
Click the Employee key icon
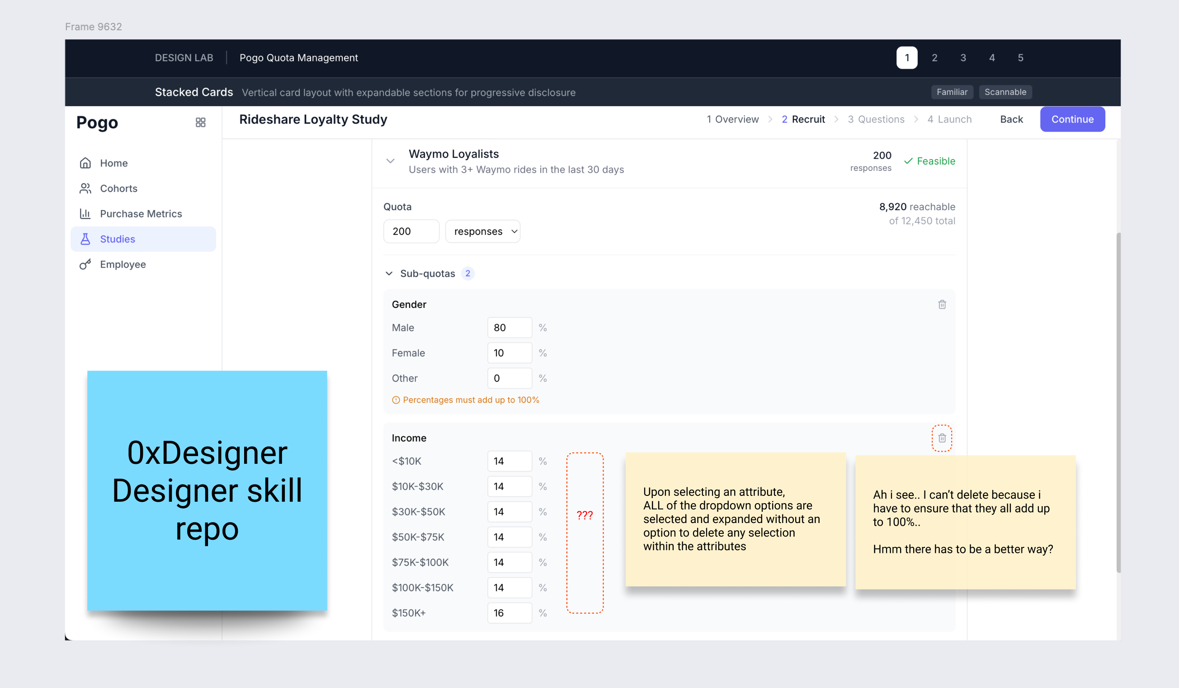coord(85,264)
